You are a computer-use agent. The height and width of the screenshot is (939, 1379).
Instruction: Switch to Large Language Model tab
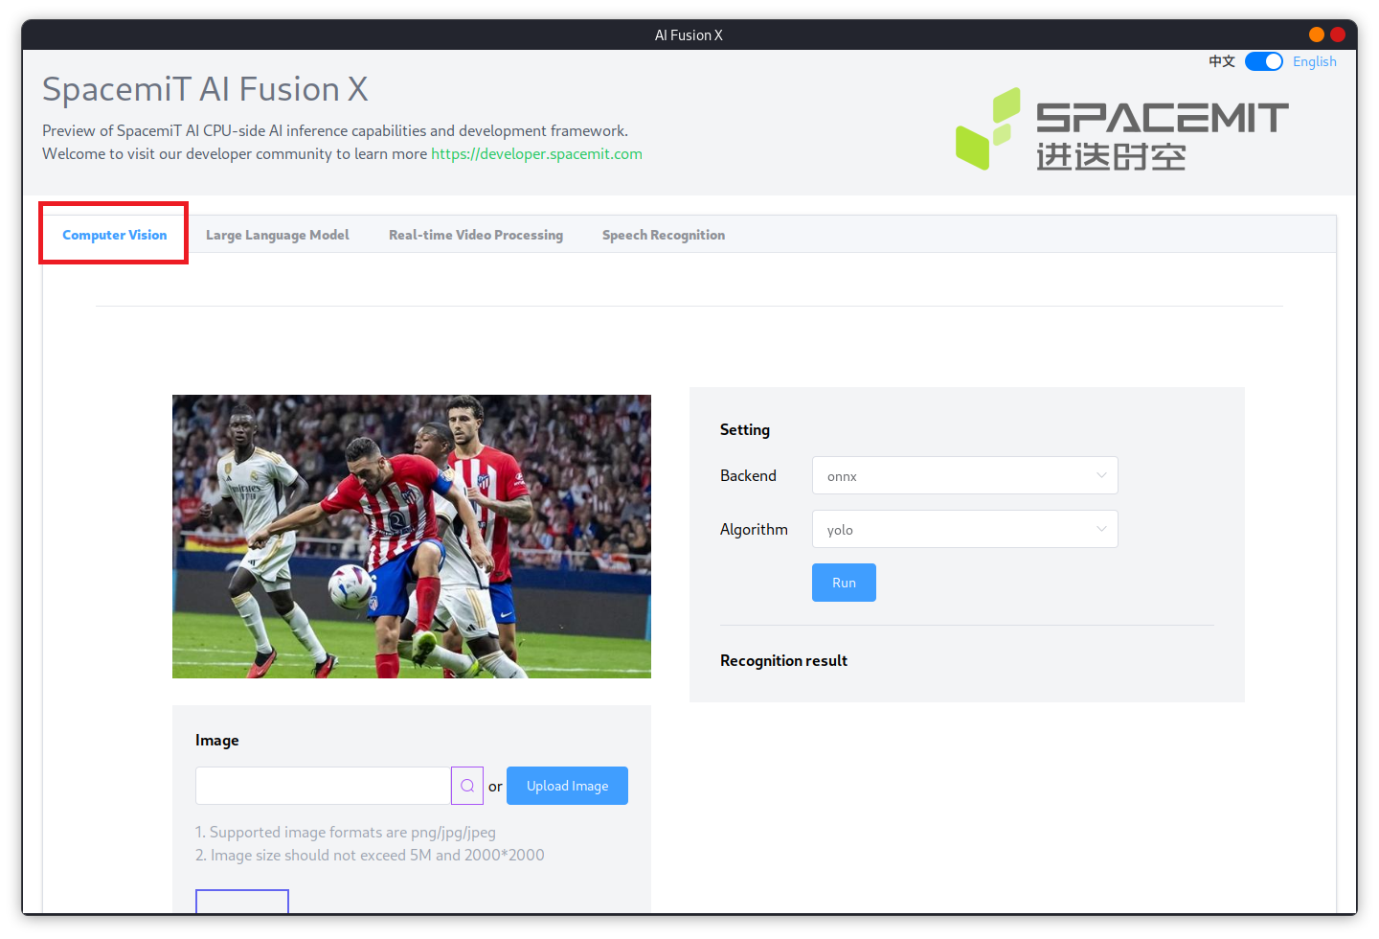[x=278, y=235]
